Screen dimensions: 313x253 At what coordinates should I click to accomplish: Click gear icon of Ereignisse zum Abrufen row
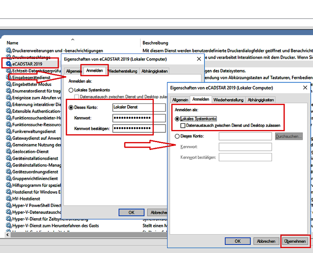tap(9, 98)
